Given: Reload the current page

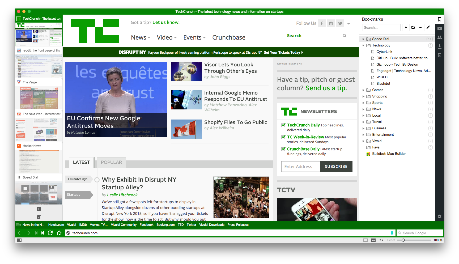Looking at the screenshot, I should click(x=50, y=233).
